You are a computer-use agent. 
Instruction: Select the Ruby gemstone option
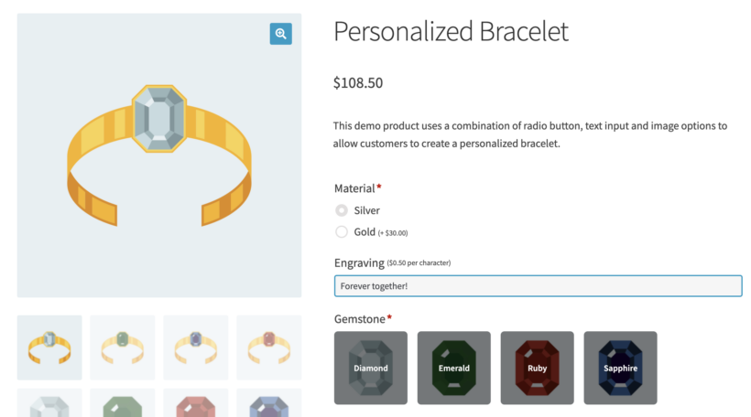(537, 368)
